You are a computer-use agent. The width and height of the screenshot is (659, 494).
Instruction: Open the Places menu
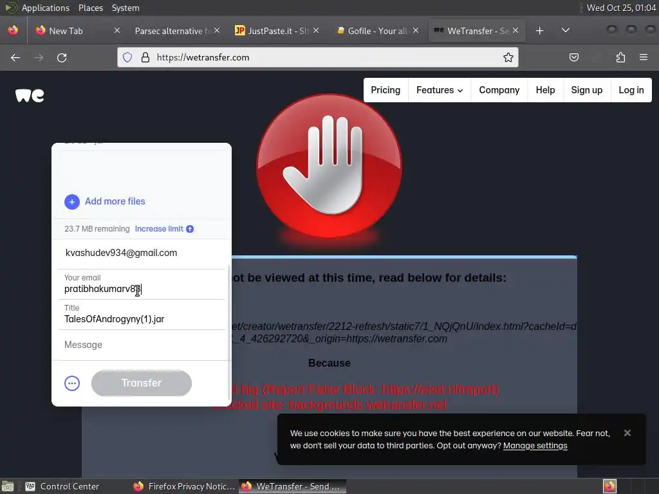click(90, 8)
